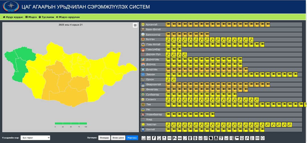Open the 'Мэдээ' news menu item

pyautogui.click(x=31, y=17)
